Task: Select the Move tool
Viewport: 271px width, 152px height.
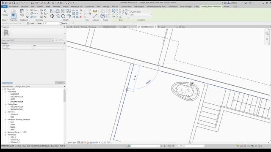Action: (x=52, y=16)
